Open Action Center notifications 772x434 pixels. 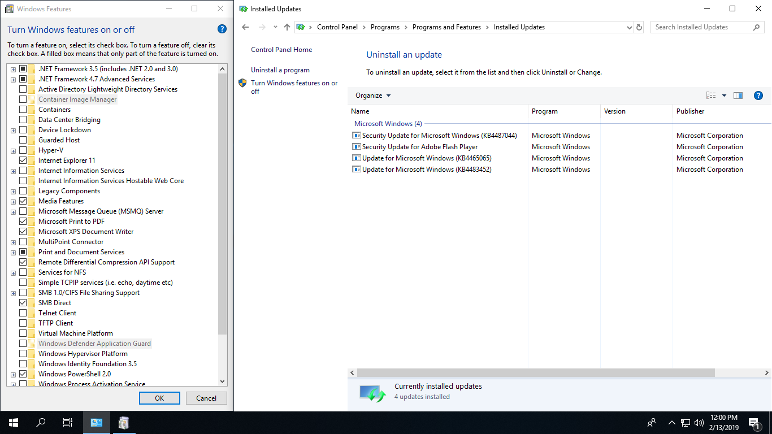tap(753, 423)
